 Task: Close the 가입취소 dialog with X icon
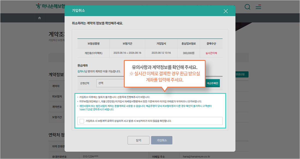click(226, 11)
